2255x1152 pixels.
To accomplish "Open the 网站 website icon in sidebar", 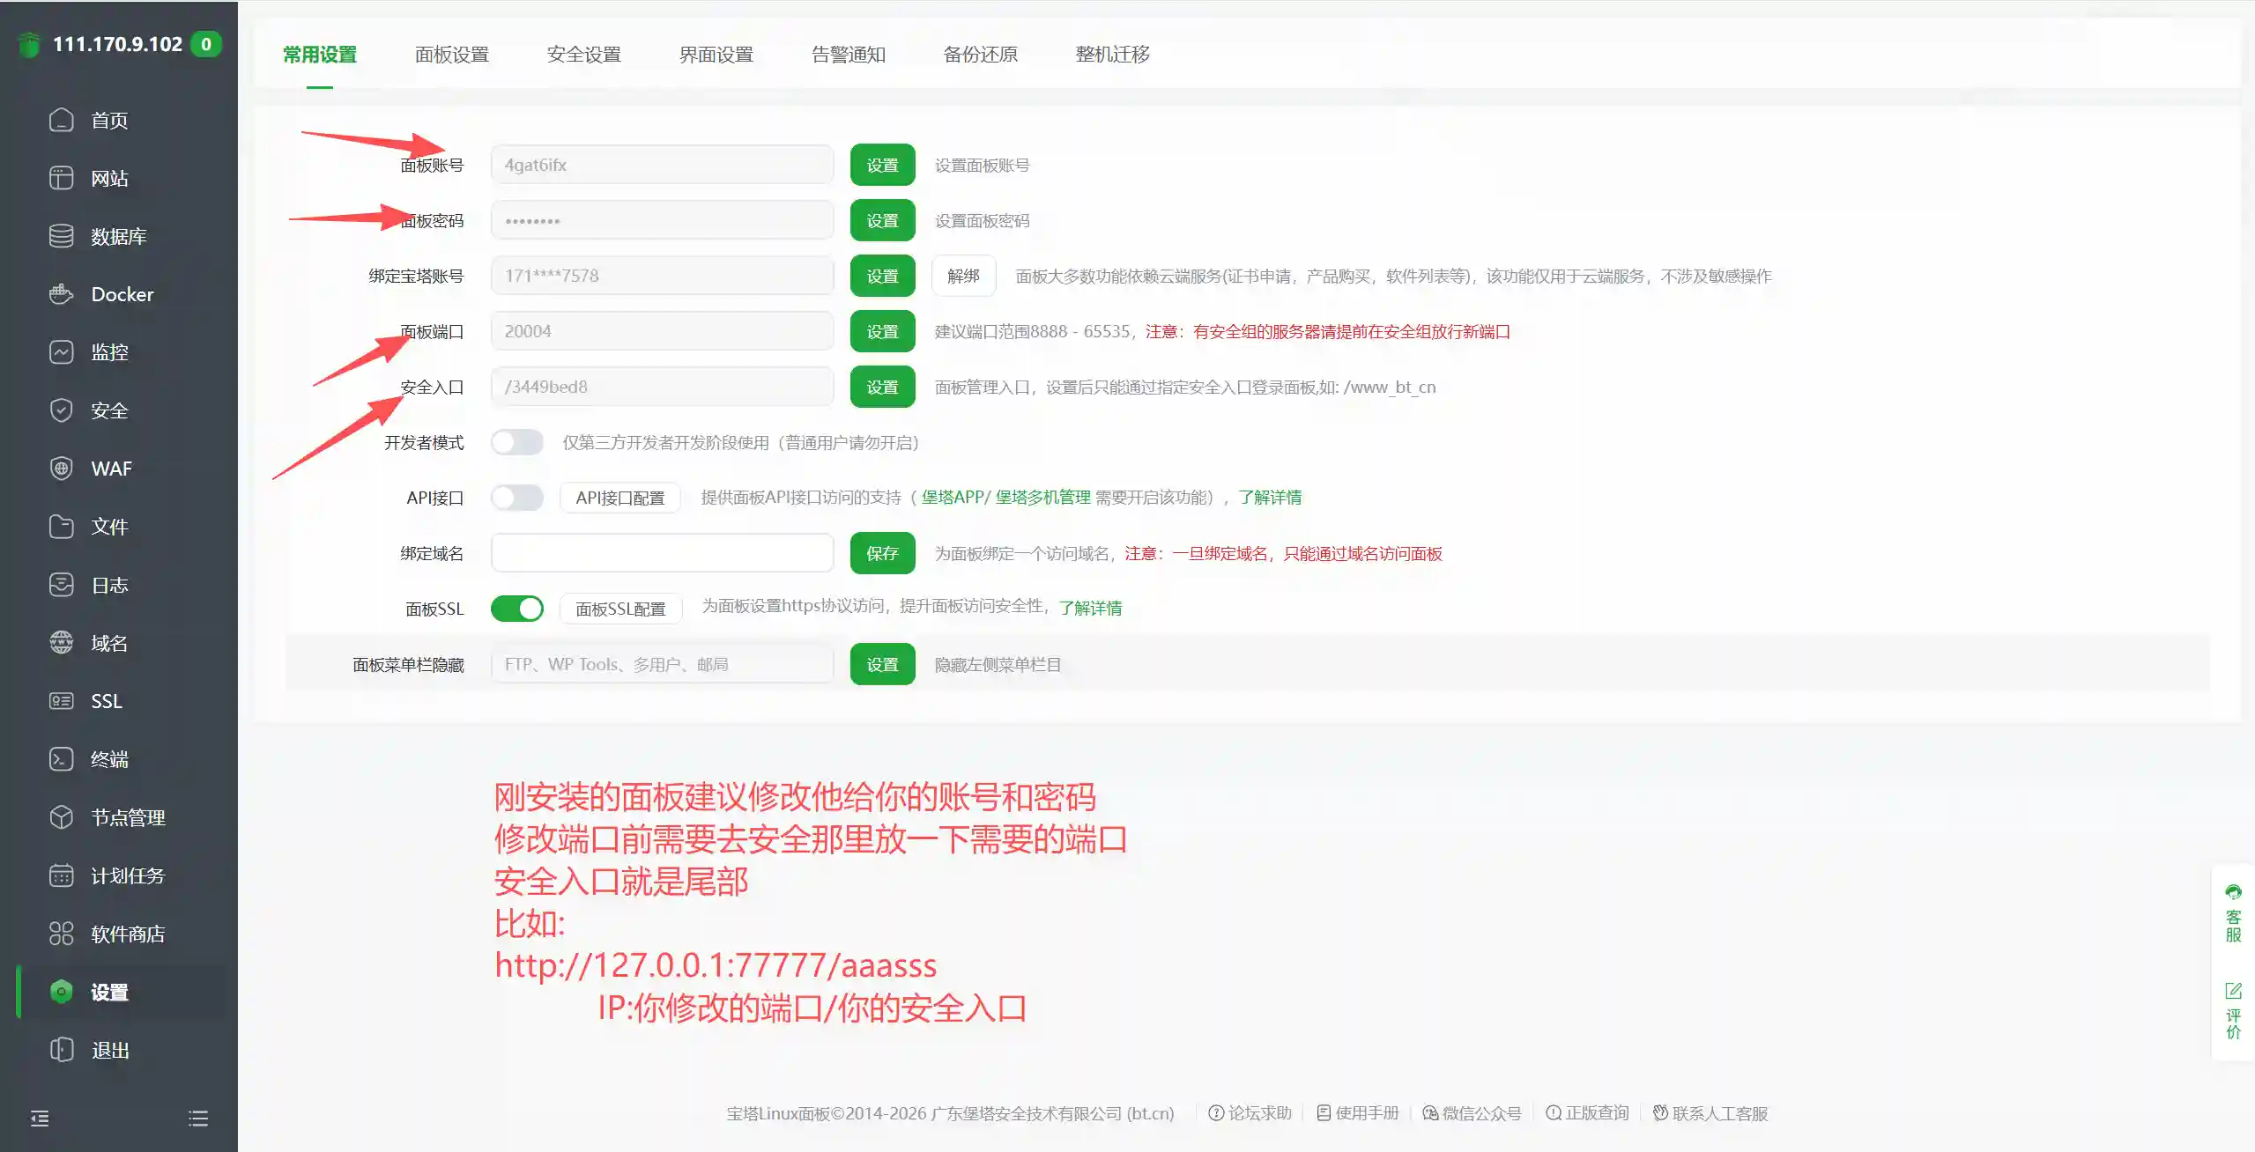I will 61,178.
